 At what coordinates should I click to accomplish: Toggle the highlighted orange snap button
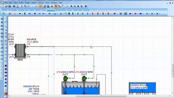(x=41, y=6)
